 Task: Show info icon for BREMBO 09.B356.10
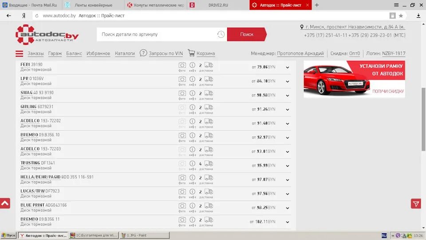[192, 136]
